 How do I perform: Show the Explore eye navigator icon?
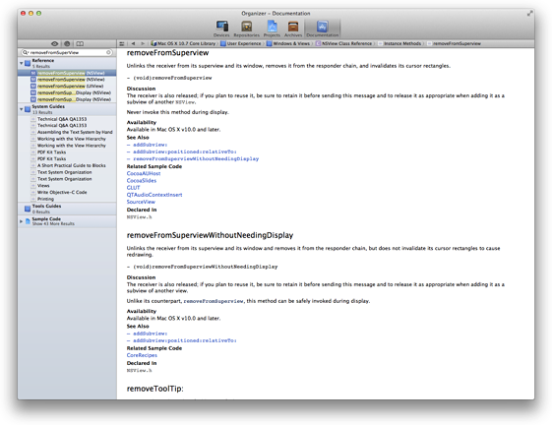[x=54, y=43]
